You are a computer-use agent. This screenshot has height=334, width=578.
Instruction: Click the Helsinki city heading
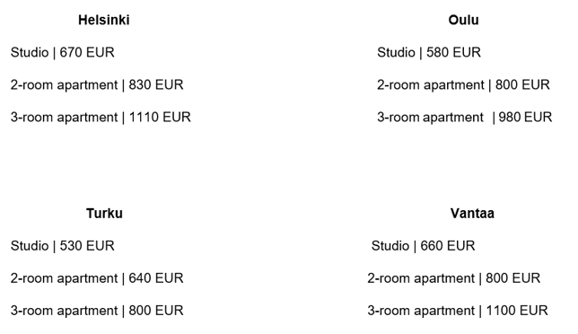(104, 20)
